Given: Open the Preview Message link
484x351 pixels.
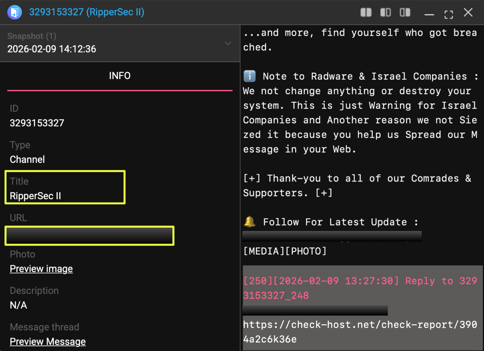Looking at the screenshot, I should [x=48, y=342].
